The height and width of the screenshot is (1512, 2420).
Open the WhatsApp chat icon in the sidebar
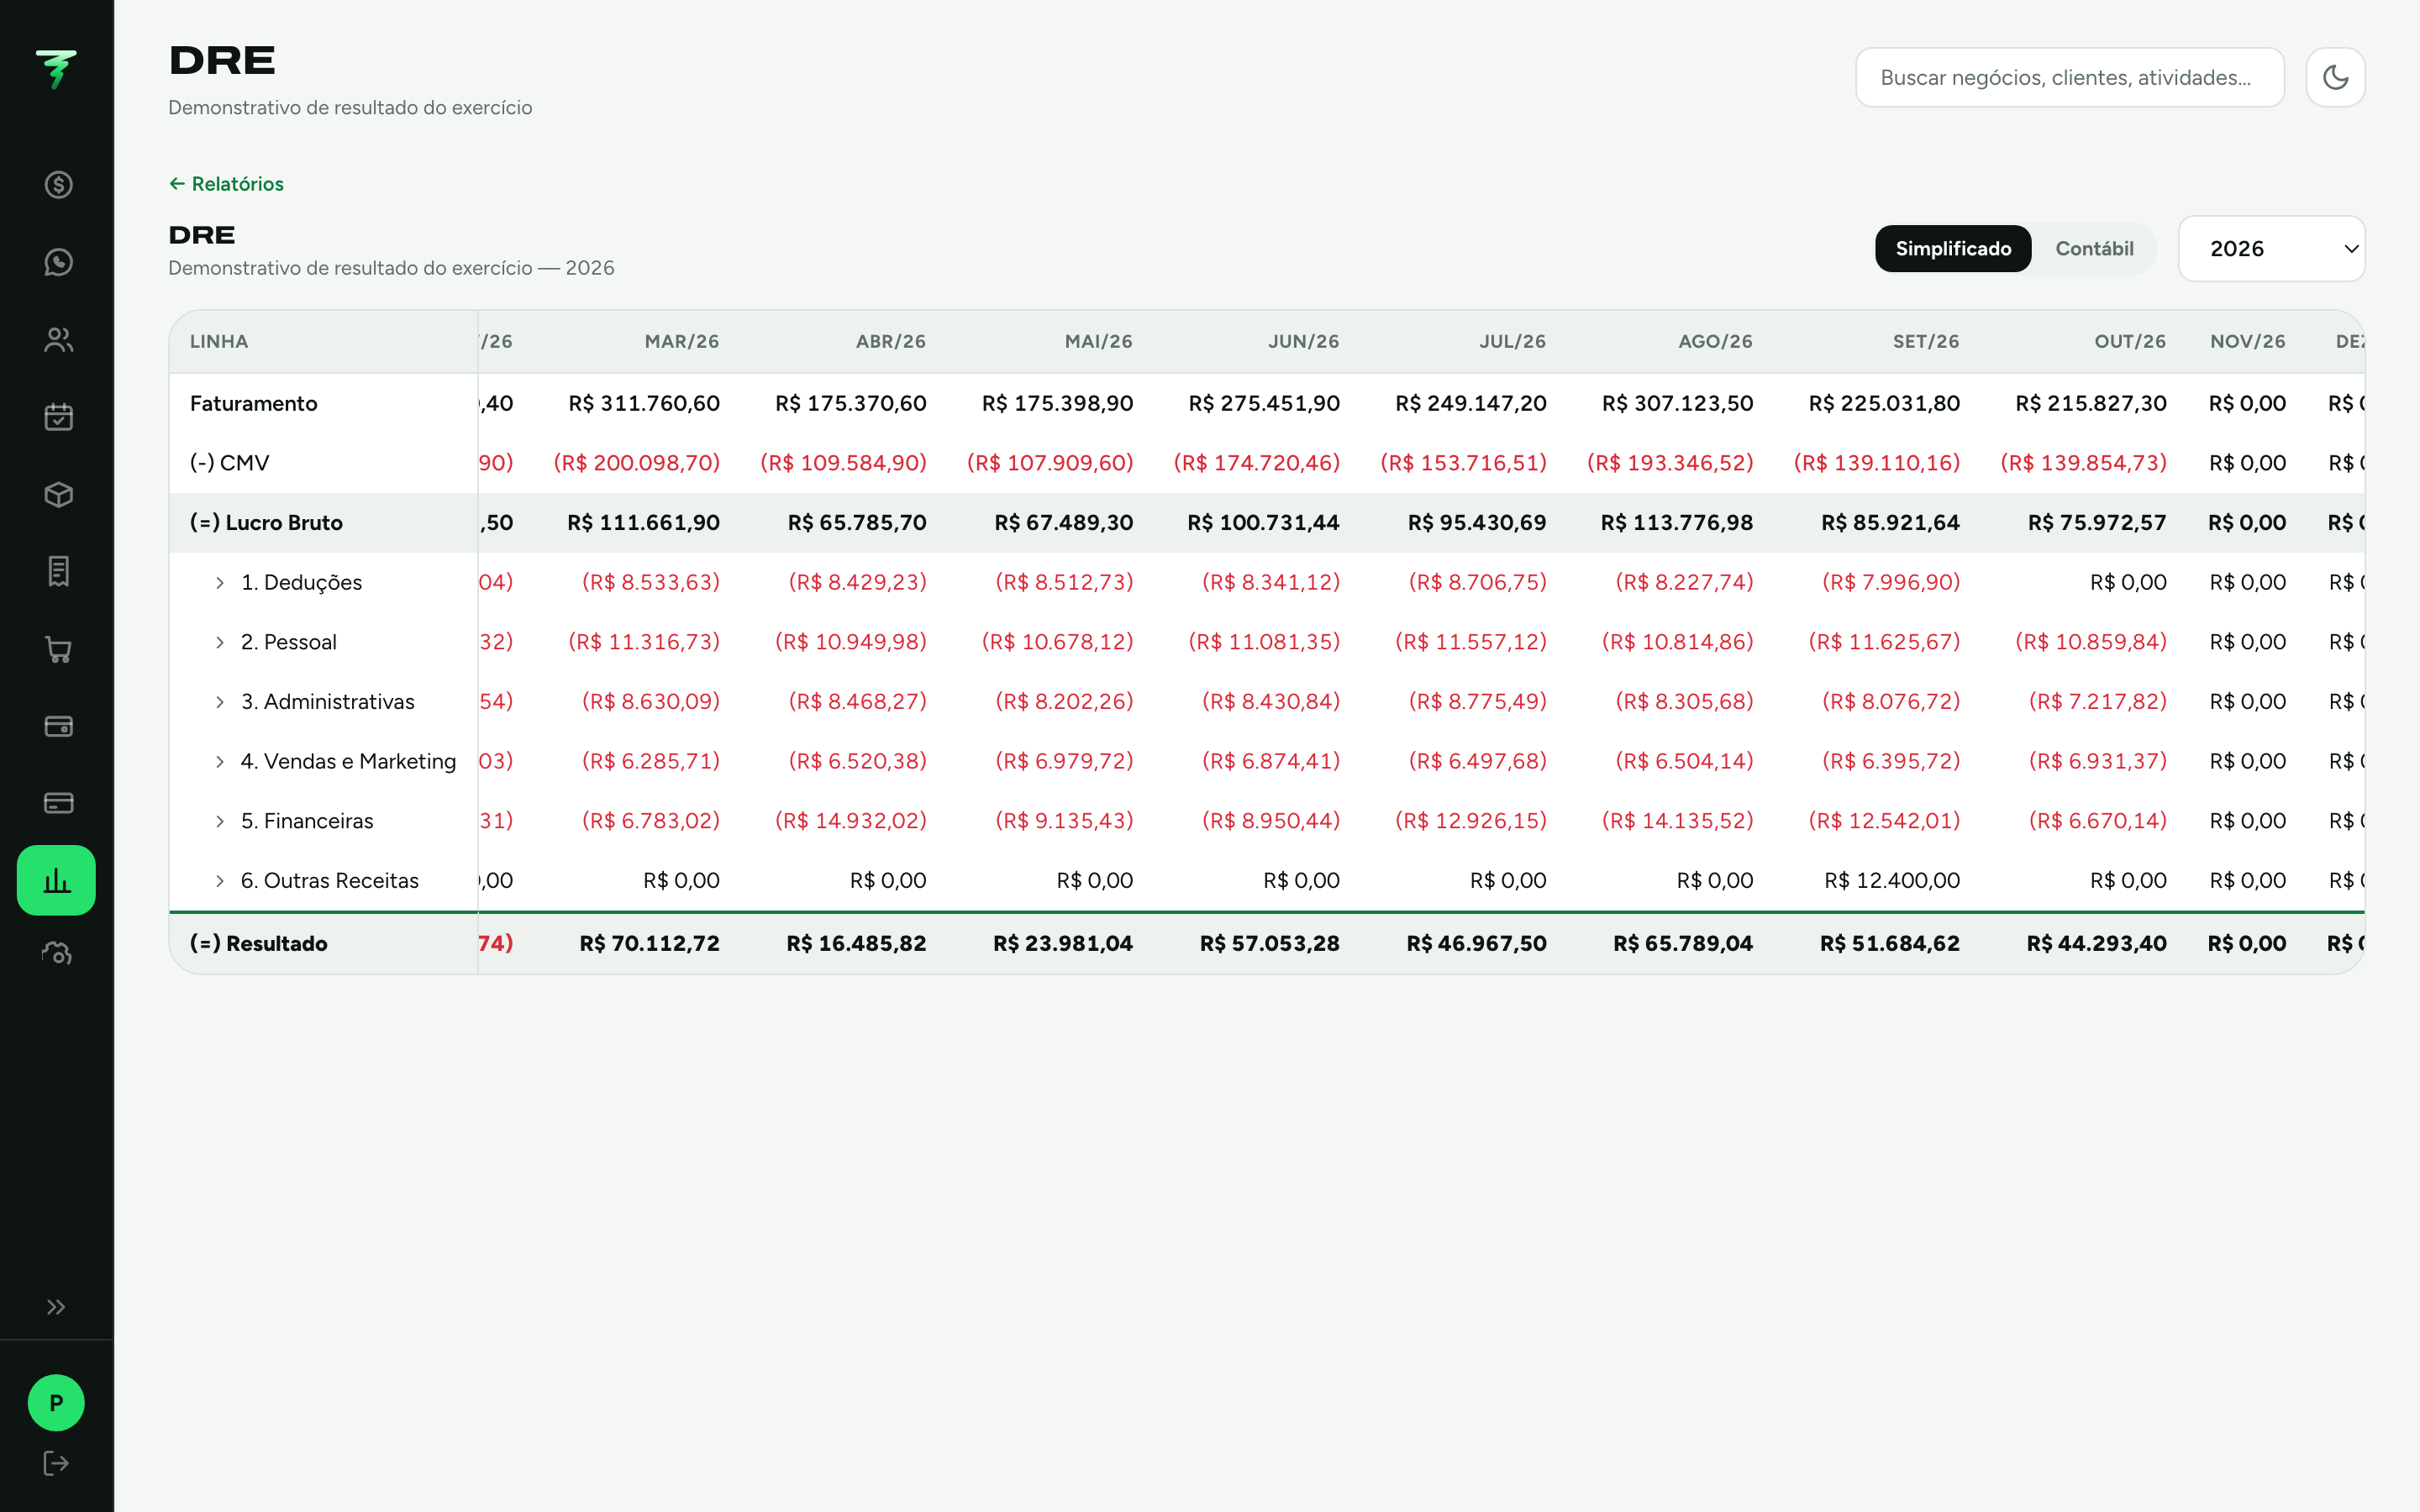58,262
